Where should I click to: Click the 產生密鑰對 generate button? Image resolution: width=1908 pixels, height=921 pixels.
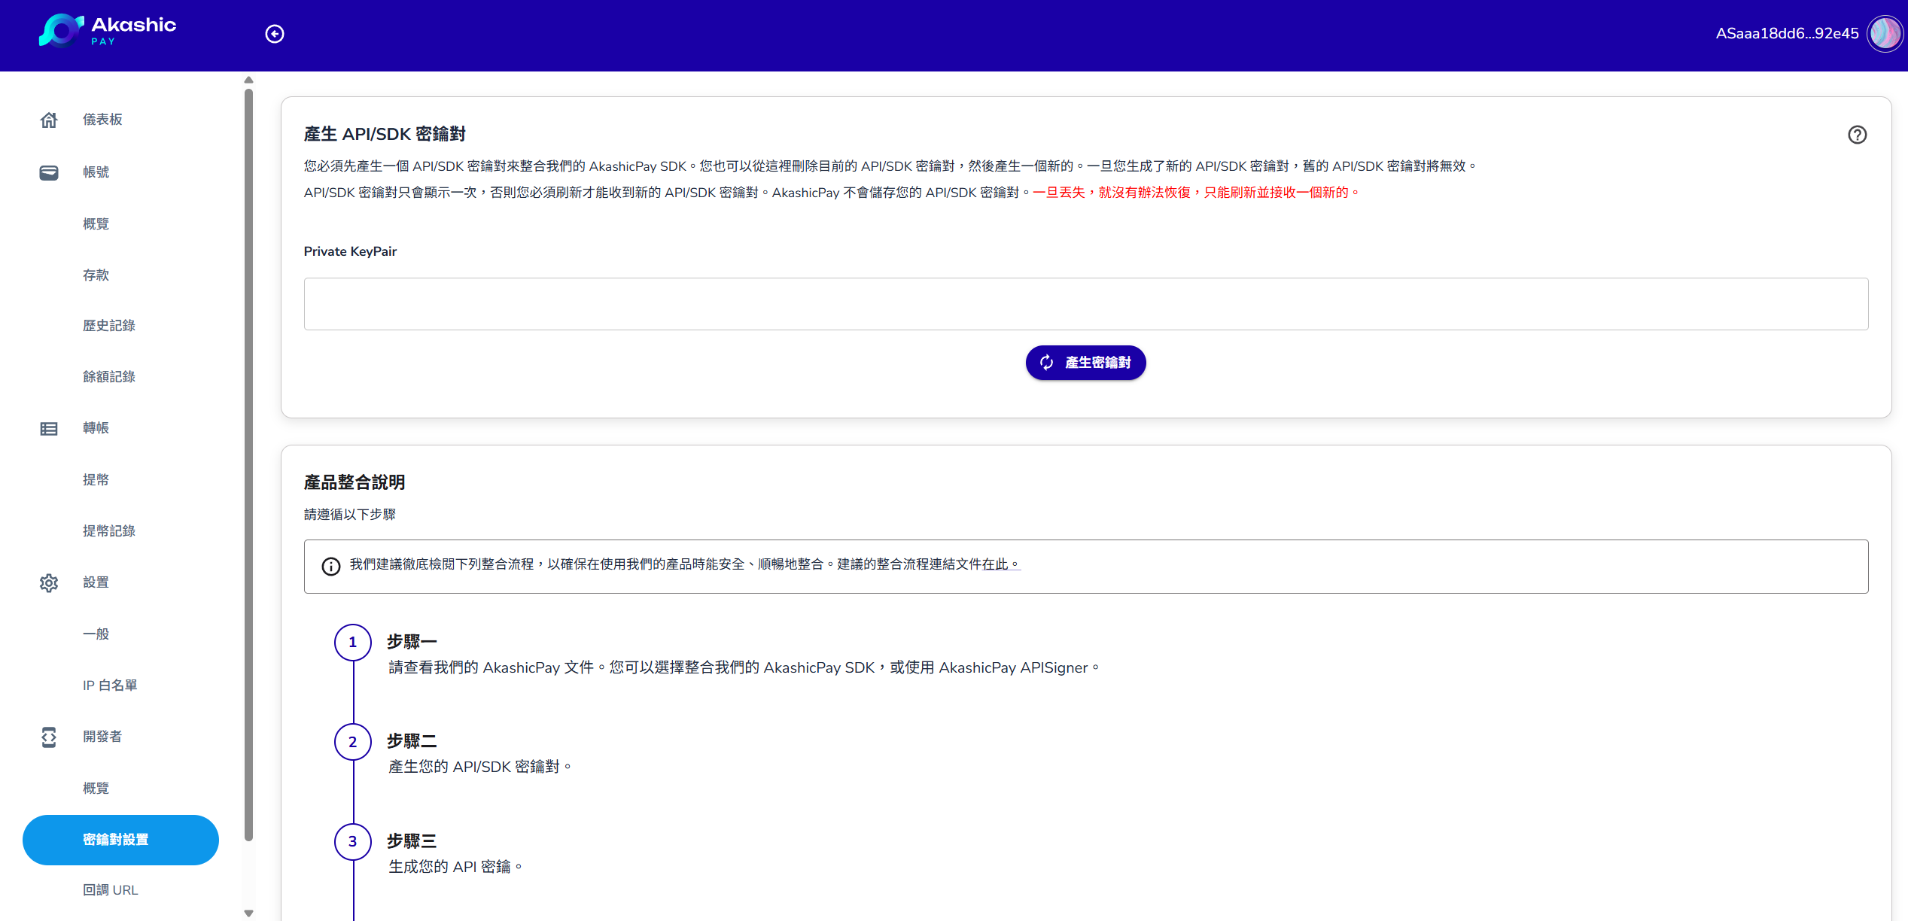click(x=1085, y=363)
